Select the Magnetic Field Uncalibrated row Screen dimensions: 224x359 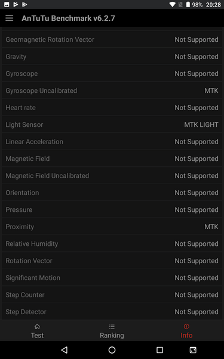pos(112,175)
